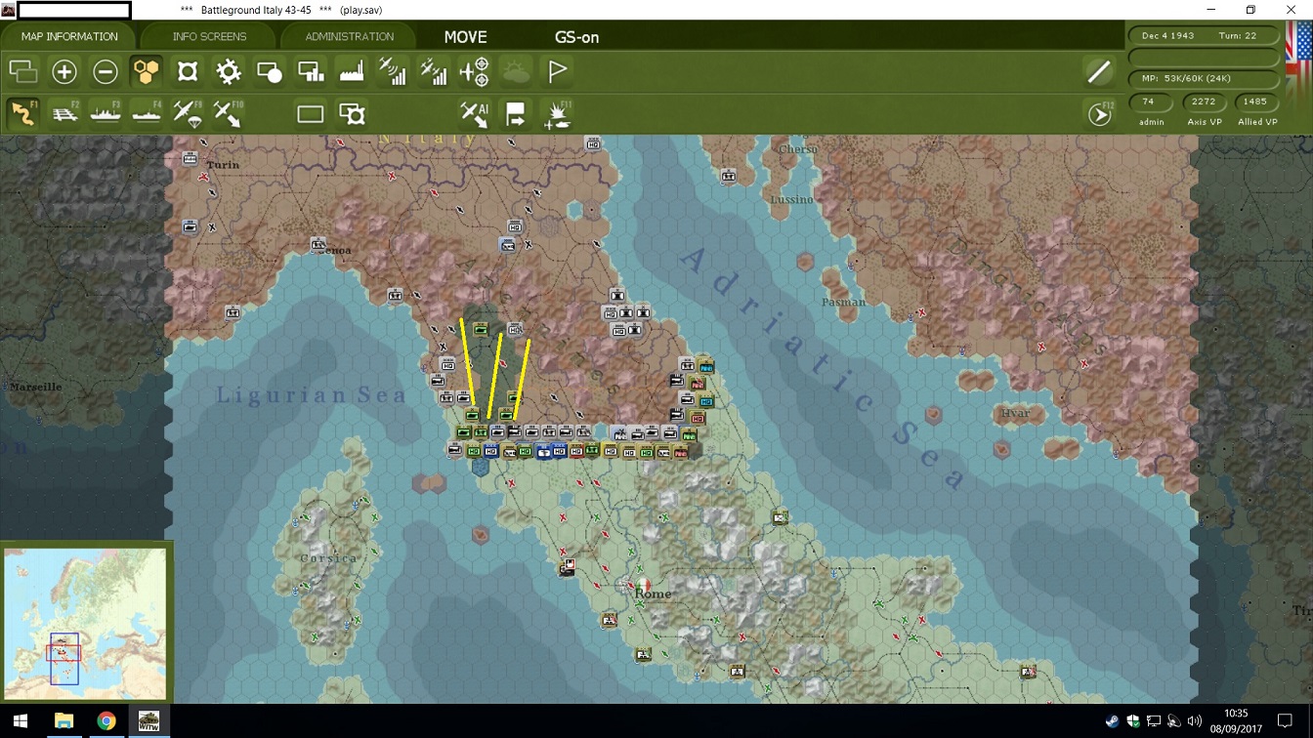Click the first aircraft signal-bars icon
Screen dimensions: 1313x738
pos(393,71)
